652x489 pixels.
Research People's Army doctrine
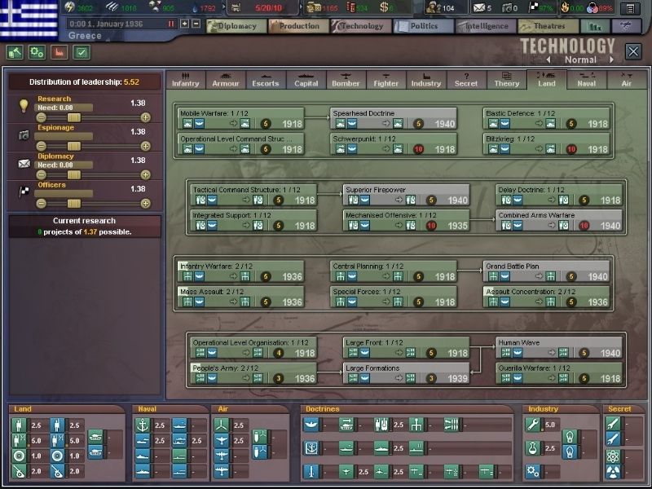(253, 373)
